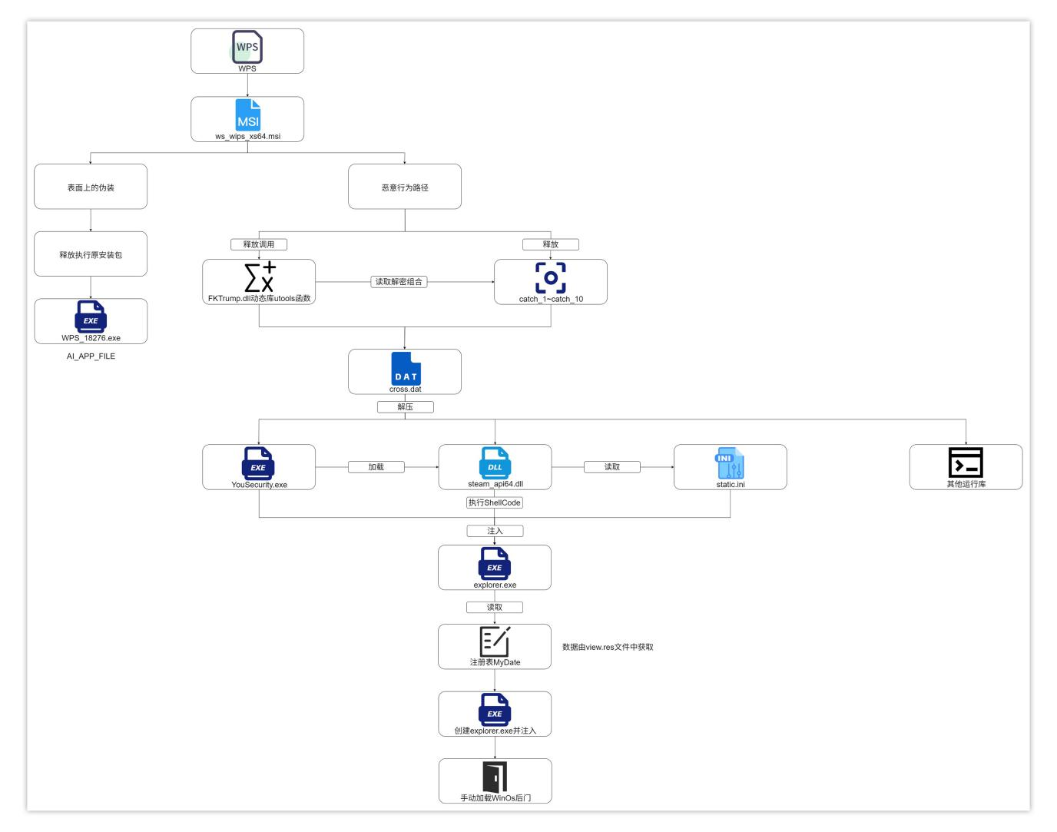Image resolution: width=1057 pixels, height=832 pixels.
Task: Select the MSI file icon for ws_wips_xs64.msi
Action: 247,115
